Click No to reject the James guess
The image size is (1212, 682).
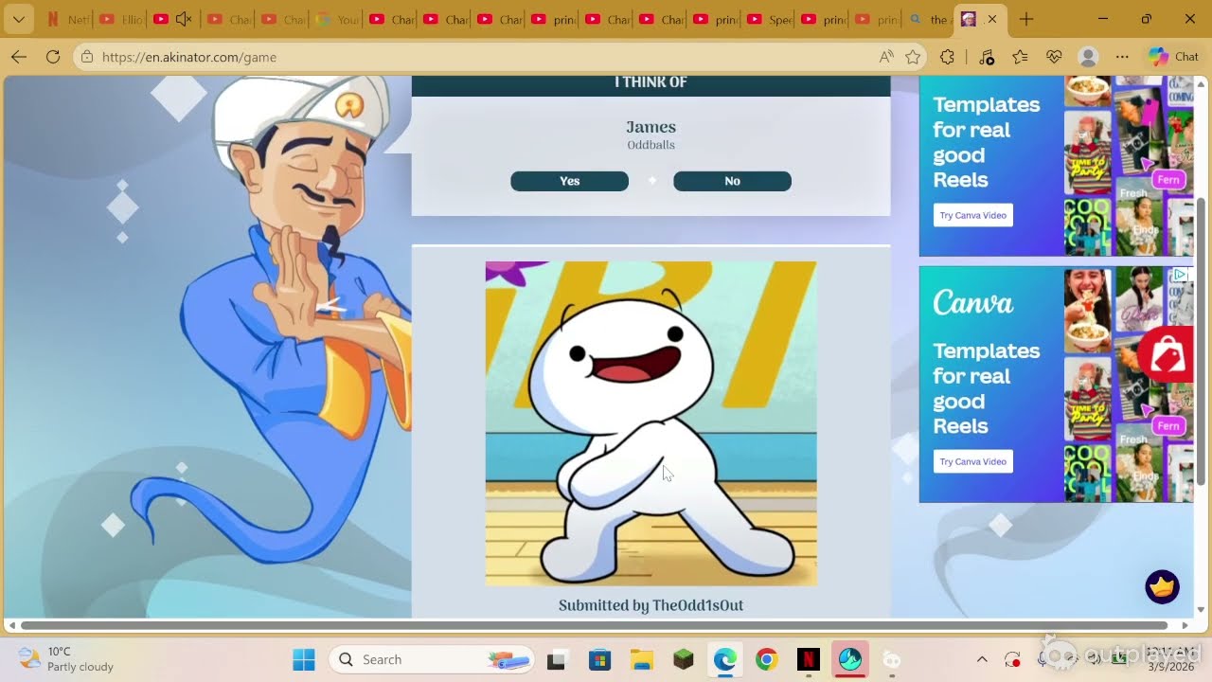[732, 181]
